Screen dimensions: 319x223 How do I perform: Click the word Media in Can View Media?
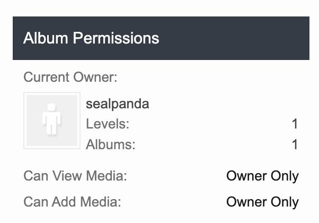[106, 176]
